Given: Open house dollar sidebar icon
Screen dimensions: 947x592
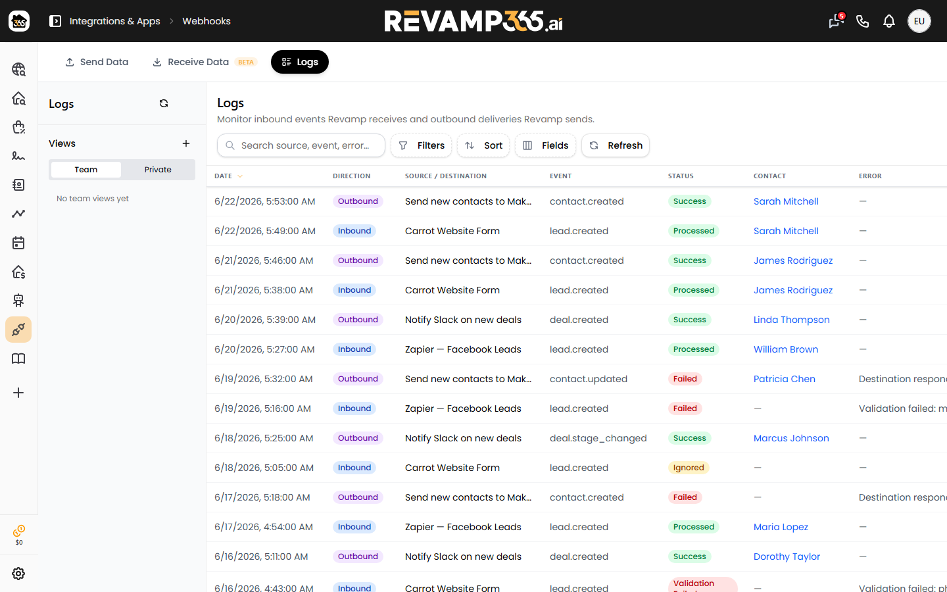Looking at the screenshot, I should click(x=18, y=272).
